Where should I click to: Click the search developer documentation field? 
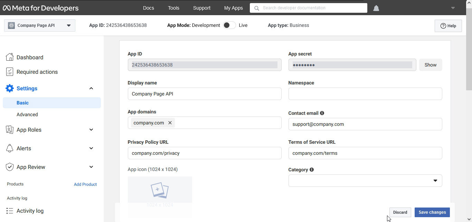pos(309,8)
